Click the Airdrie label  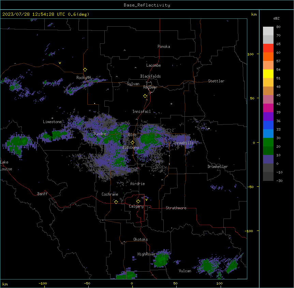tap(138, 184)
